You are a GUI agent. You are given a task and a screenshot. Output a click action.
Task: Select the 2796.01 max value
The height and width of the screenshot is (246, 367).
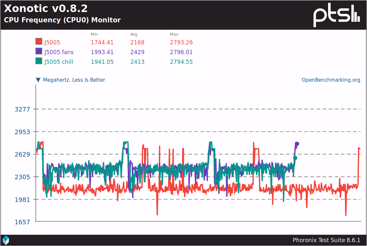tap(181, 52)
